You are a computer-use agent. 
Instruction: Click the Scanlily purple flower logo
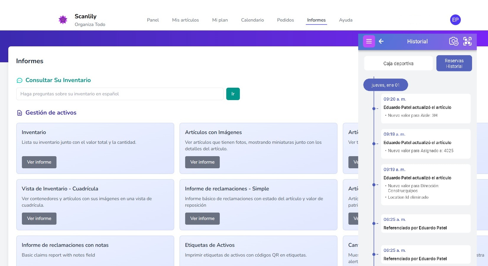[63, 20]
